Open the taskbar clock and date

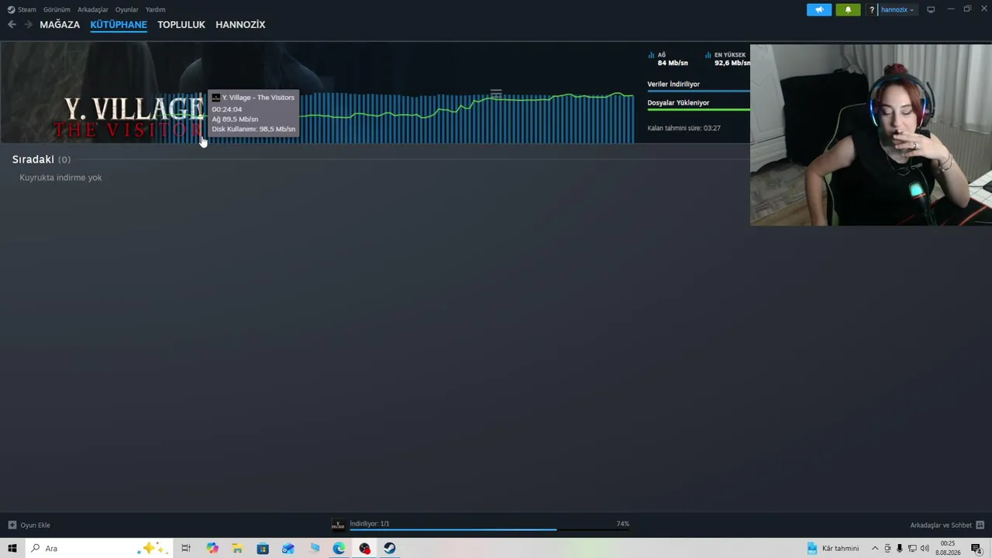(x=948, y=549)
